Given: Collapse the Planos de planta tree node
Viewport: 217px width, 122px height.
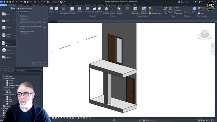Looking at the screenshot, I should 3,78.
